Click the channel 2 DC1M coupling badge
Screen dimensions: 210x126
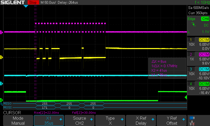[x=204, y=55]
